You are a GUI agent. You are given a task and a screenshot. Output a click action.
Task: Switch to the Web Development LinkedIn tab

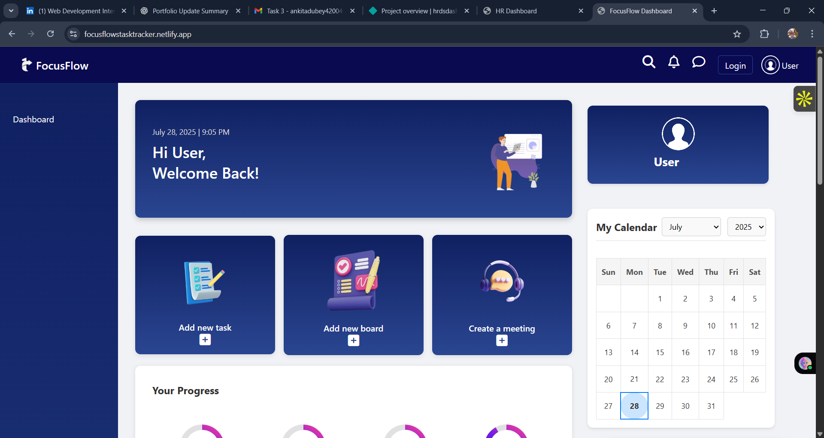(x=76, y=11)
